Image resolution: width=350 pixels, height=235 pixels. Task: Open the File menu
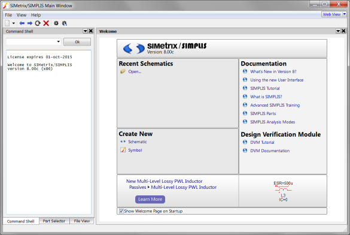8,15
